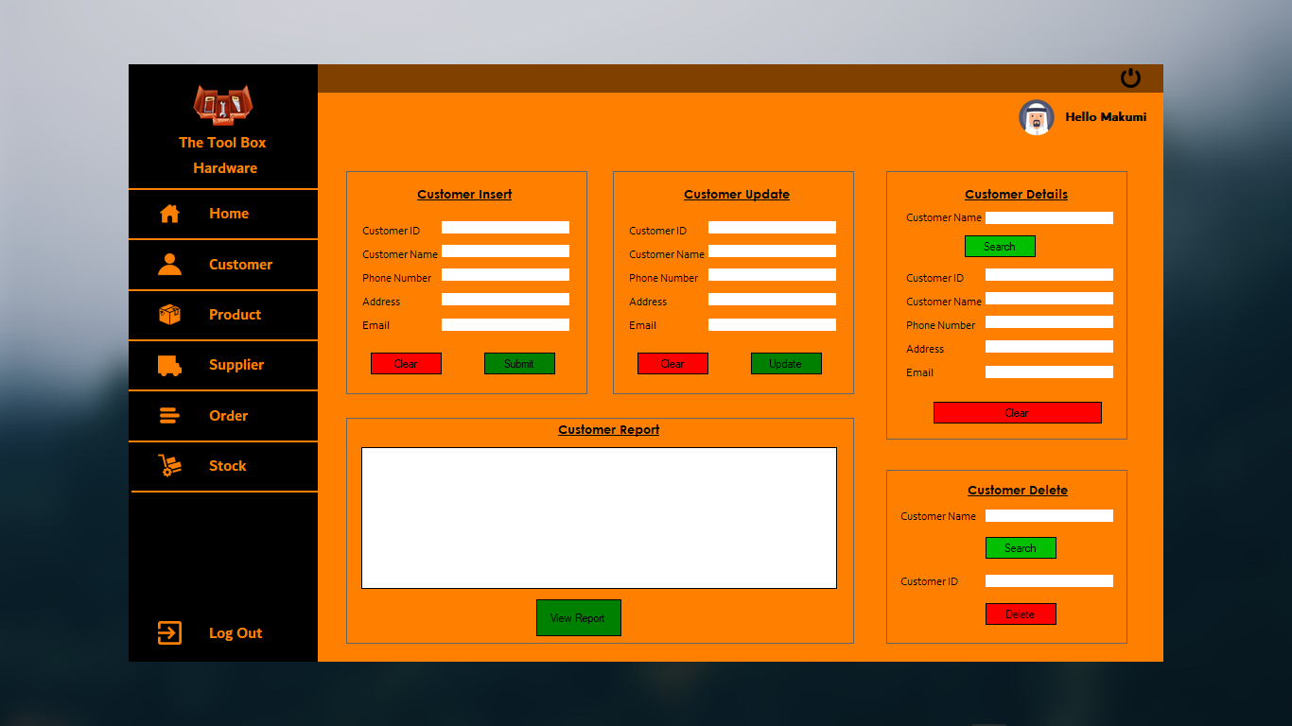Submit the Customer Insert form
1292x726 pixels.
coord(519,363)
